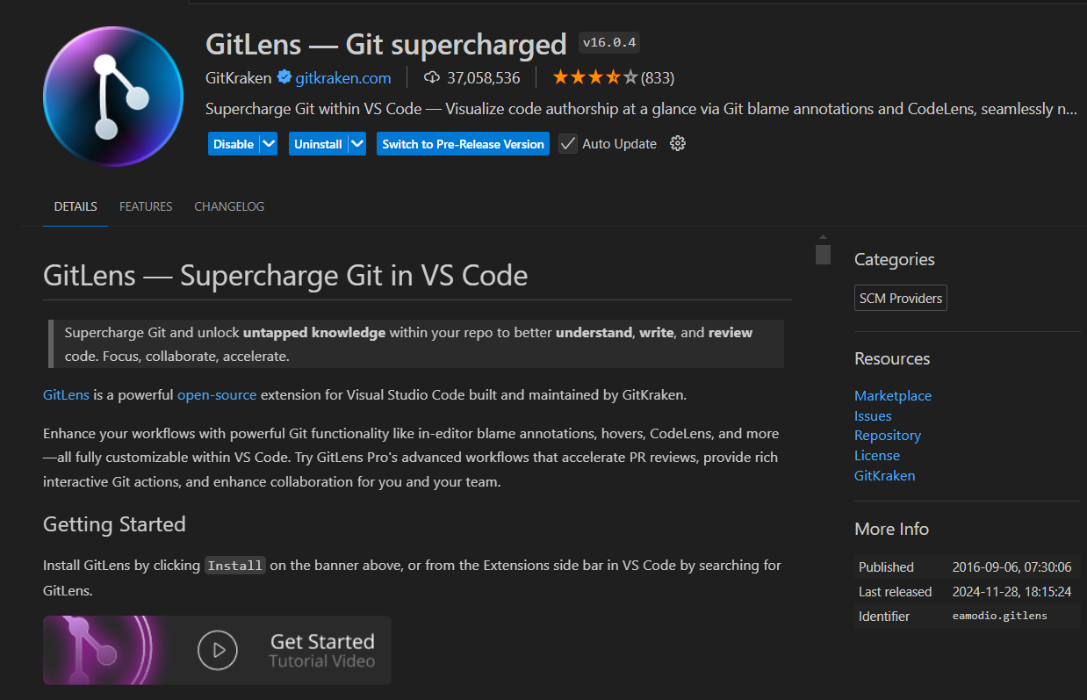Click the GitKraken publisher name

239,77
